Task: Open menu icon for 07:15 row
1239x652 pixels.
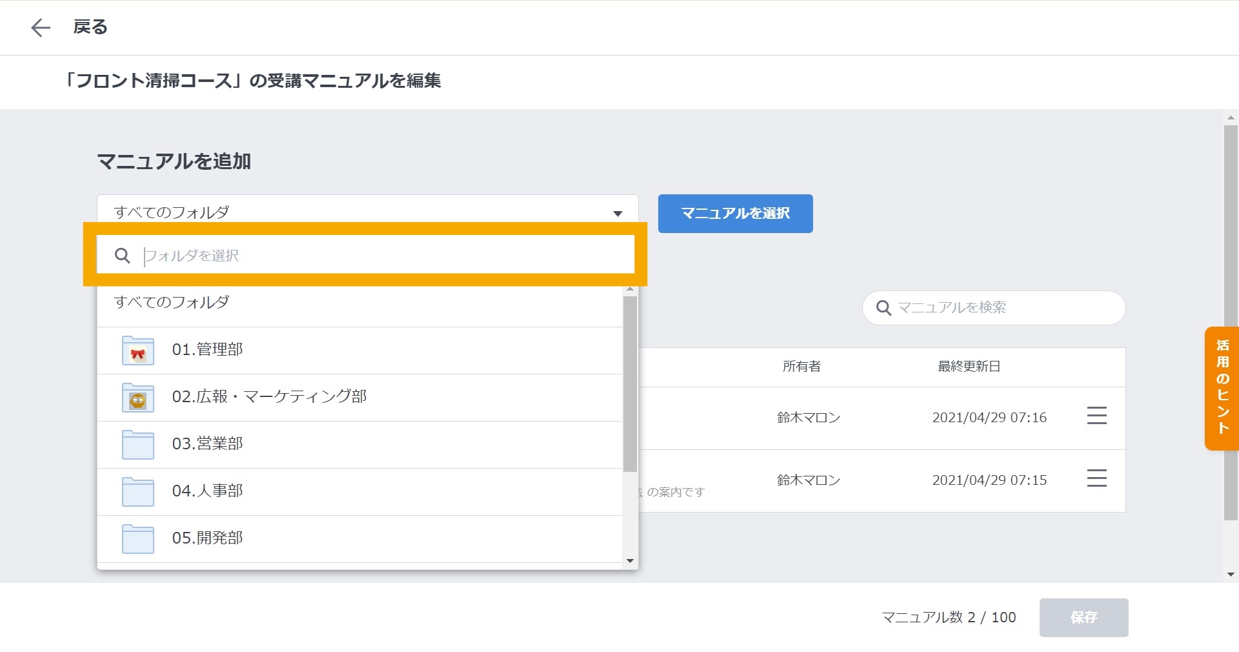Action: pos(1097,478)
